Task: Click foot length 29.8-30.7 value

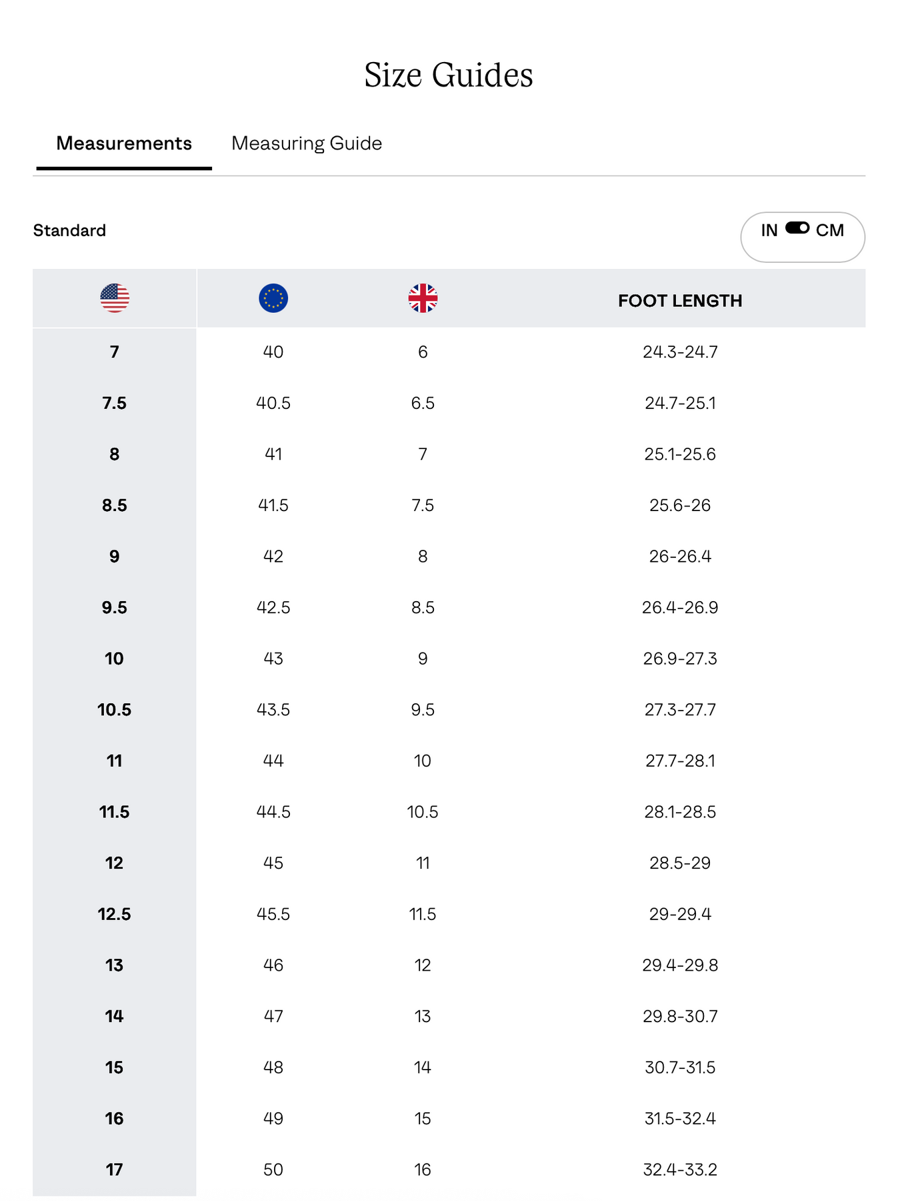Action: (x=680, y=1016)
